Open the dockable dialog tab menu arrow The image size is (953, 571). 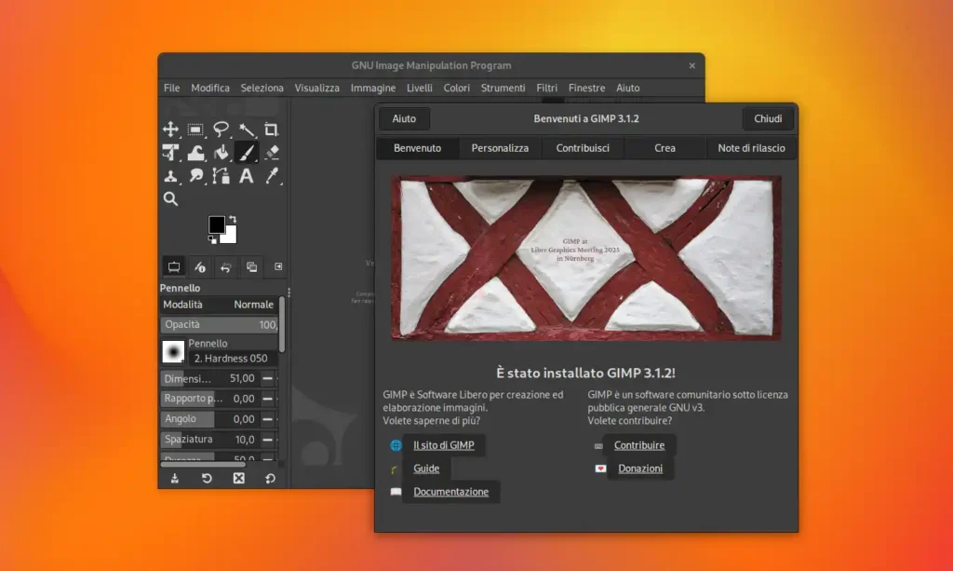(277, 267)
